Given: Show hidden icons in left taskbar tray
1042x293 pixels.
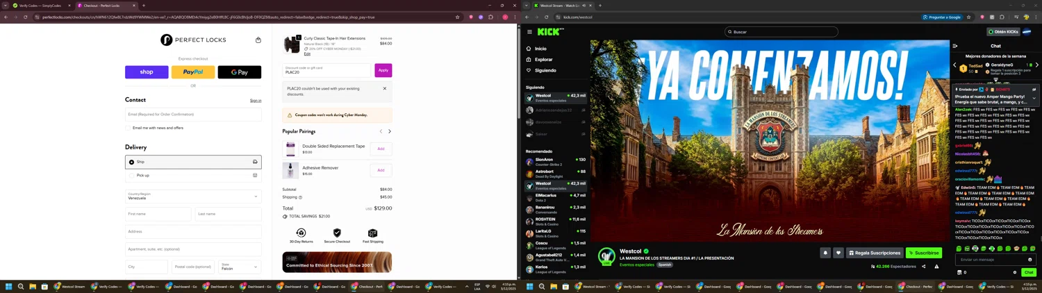Looking at the screenshot, I should [467, 286].
